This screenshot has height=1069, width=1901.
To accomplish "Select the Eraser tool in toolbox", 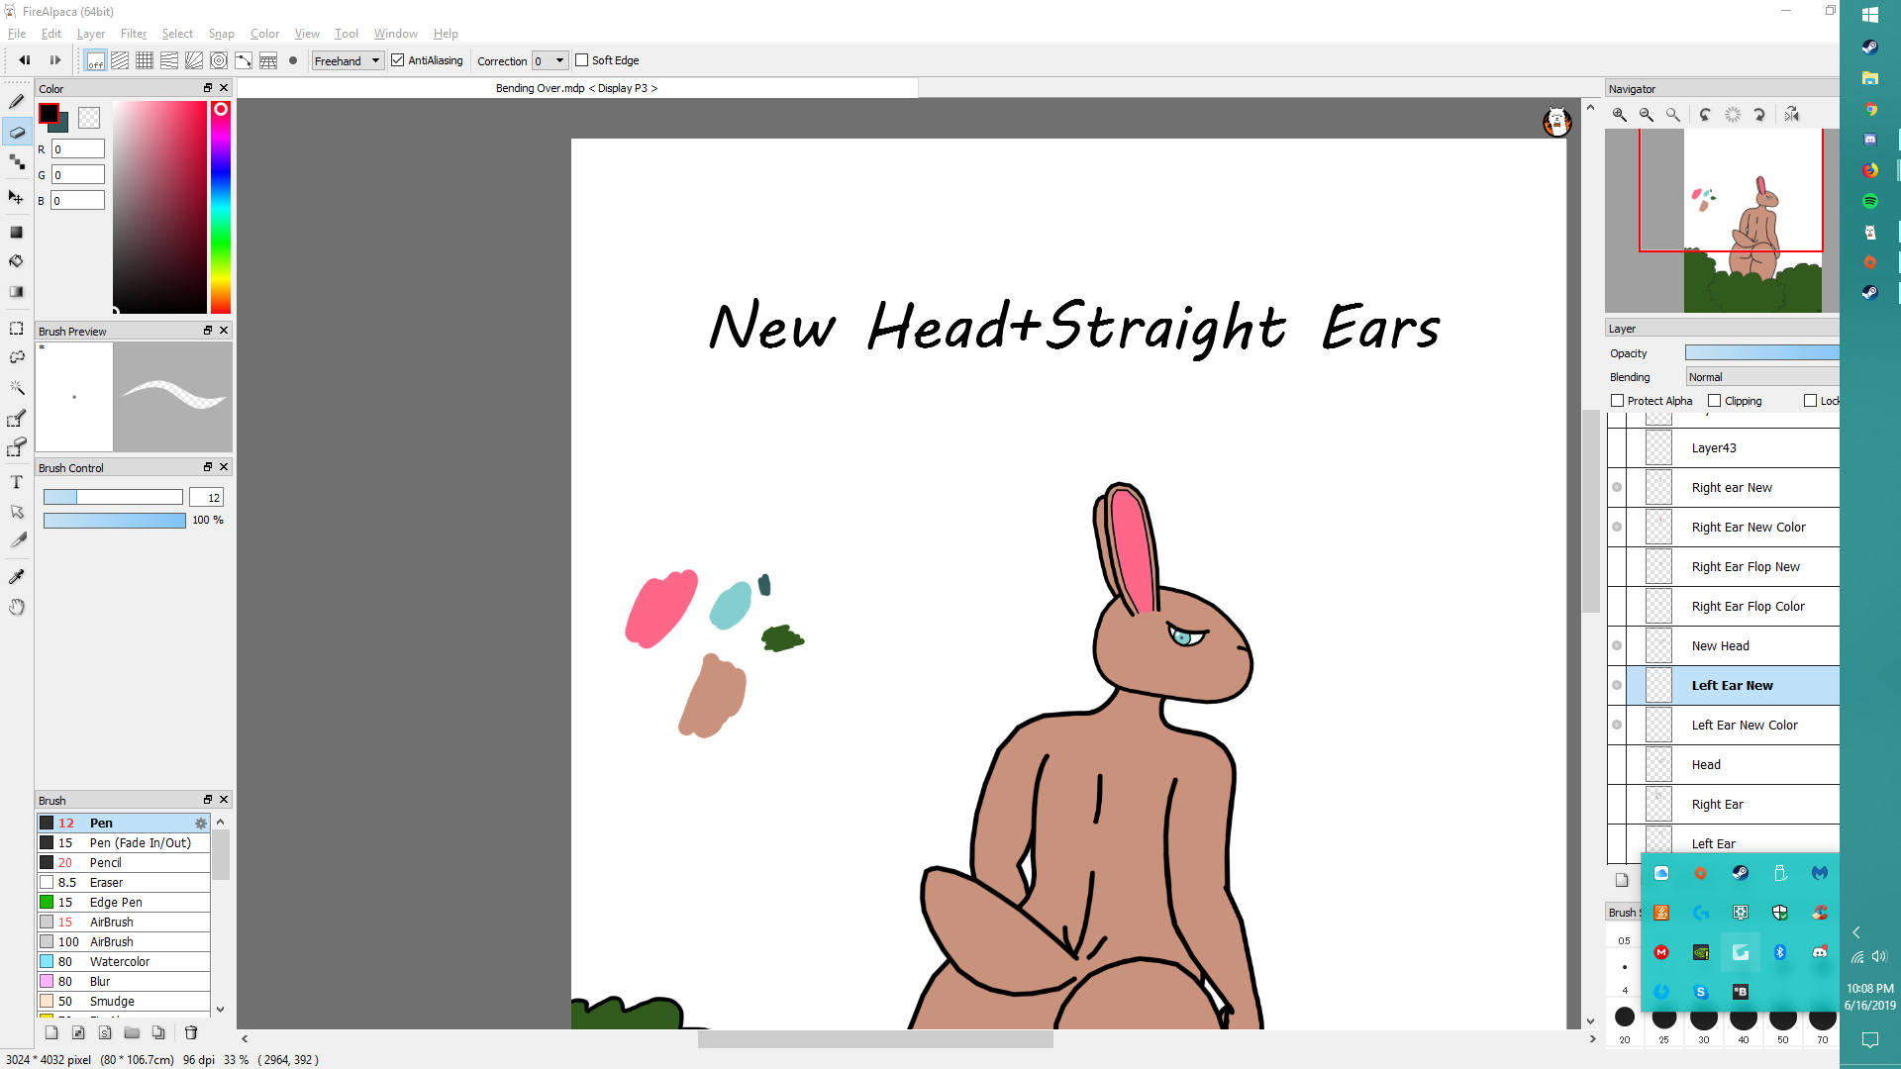I will coord(17,132).
